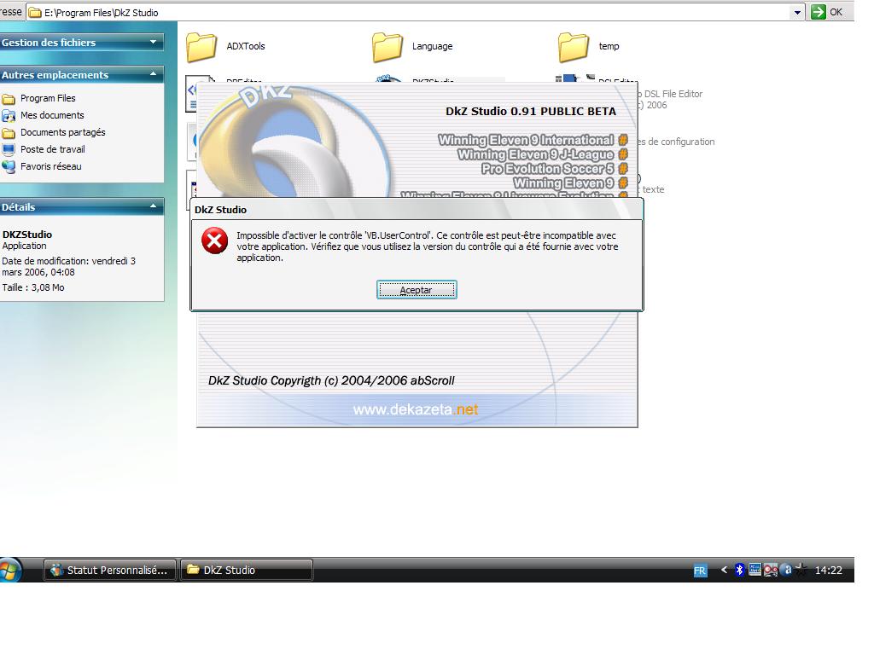Click the Mes documents icon in sidebar
This screenshot has height=655, width=874.
[9, 116]
